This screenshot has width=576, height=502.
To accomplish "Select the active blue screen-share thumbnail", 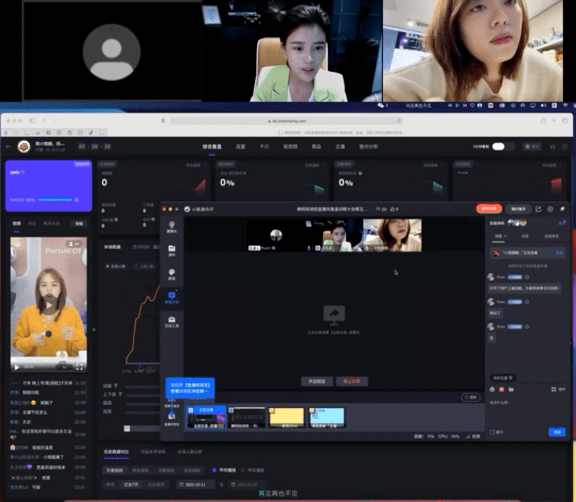I will [206, 417].
